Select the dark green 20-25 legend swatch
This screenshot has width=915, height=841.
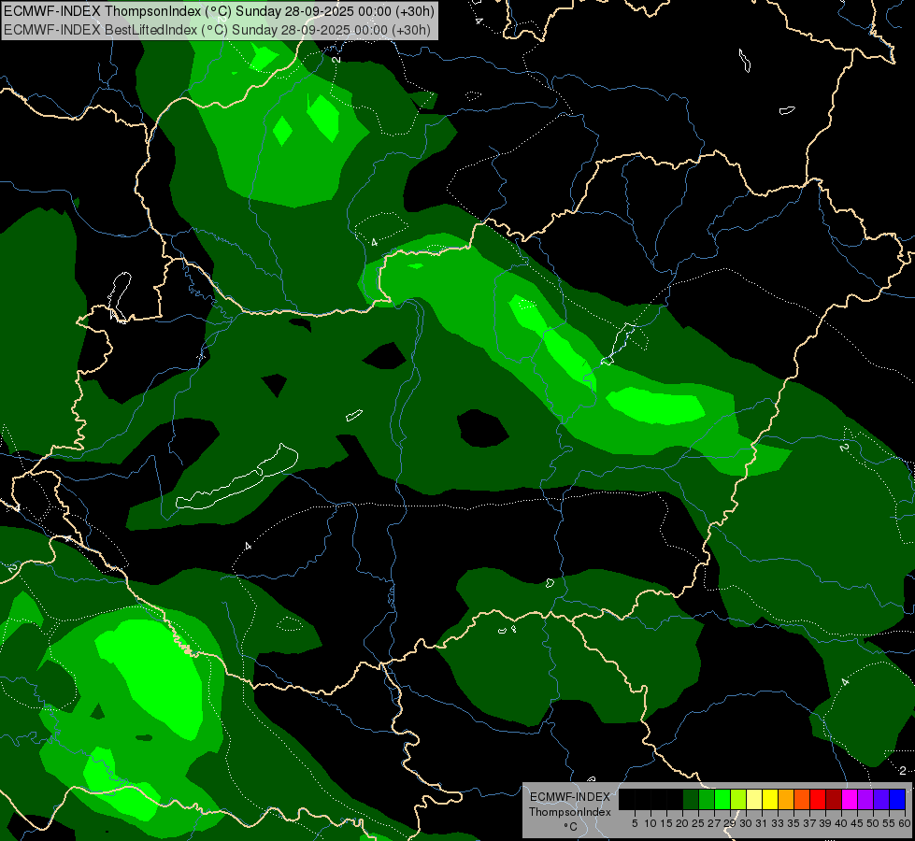[x=690, y=799]
